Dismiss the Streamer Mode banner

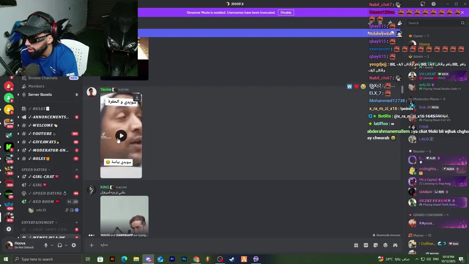tap(462, 12)
